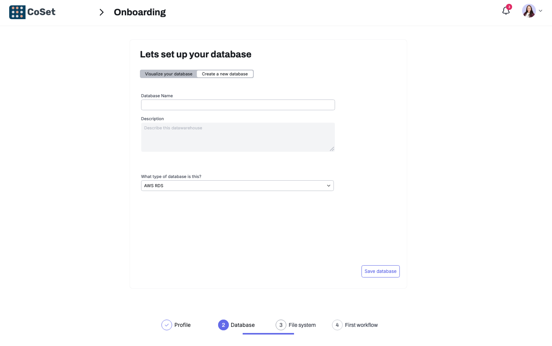
Task: Grab the description resize handle
Action: coord(332,149)
